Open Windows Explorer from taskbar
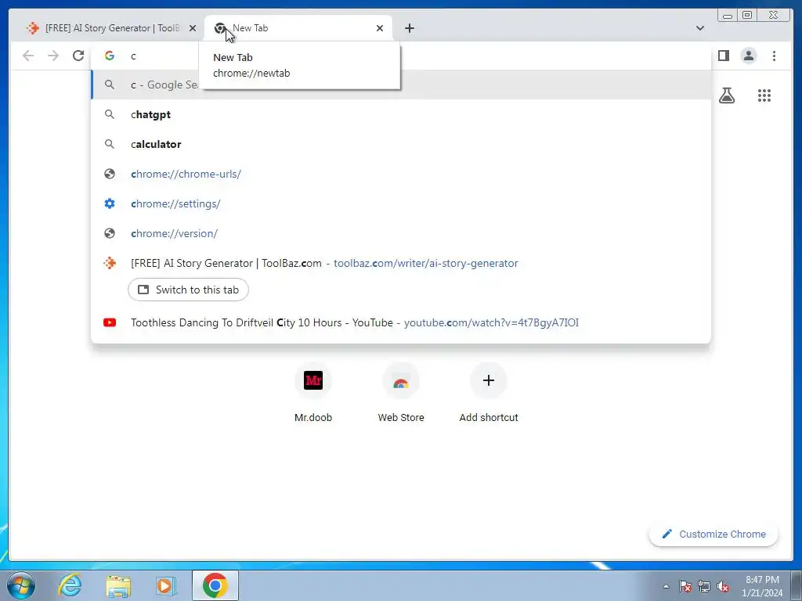The width and height of the screenshot is (802, 601). pyautogui.click(x=118, y=585)
